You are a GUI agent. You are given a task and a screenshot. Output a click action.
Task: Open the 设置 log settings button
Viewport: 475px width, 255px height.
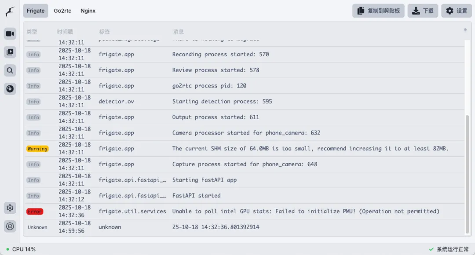[456, 11]
